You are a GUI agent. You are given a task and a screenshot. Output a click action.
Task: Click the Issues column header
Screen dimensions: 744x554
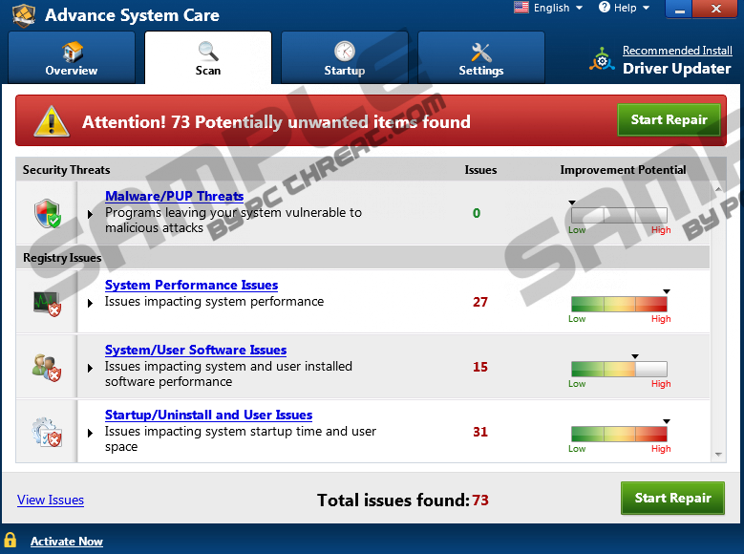(x=480, y=170)
